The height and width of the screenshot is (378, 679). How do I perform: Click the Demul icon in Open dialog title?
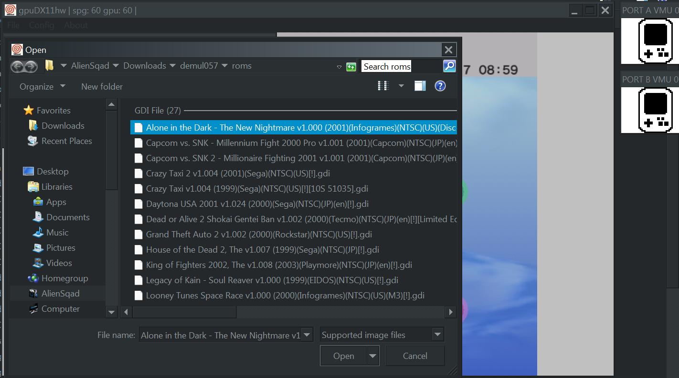pyautogui.click(x=17, y=49)
